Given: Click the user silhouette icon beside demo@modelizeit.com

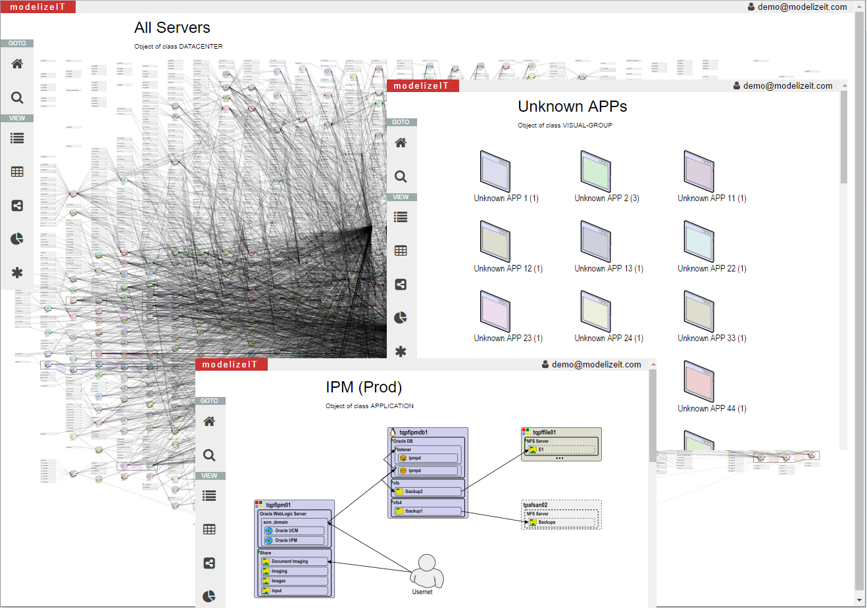Looking at the screenshot, I should pos(751,7).
